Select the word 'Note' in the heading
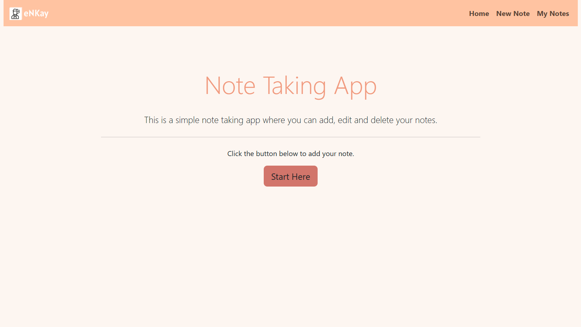Viewport: 581px width, 327px height. [x=230, y=86]
